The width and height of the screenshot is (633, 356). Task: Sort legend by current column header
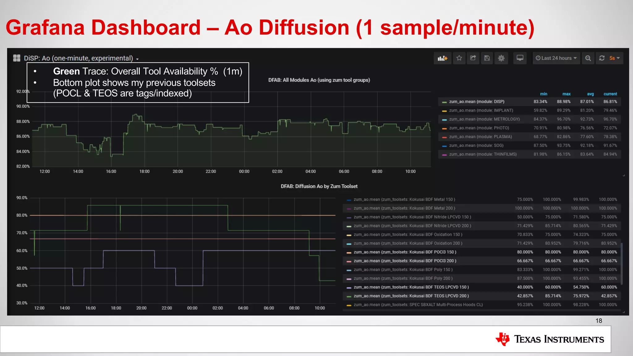click(x=610, y=94)
